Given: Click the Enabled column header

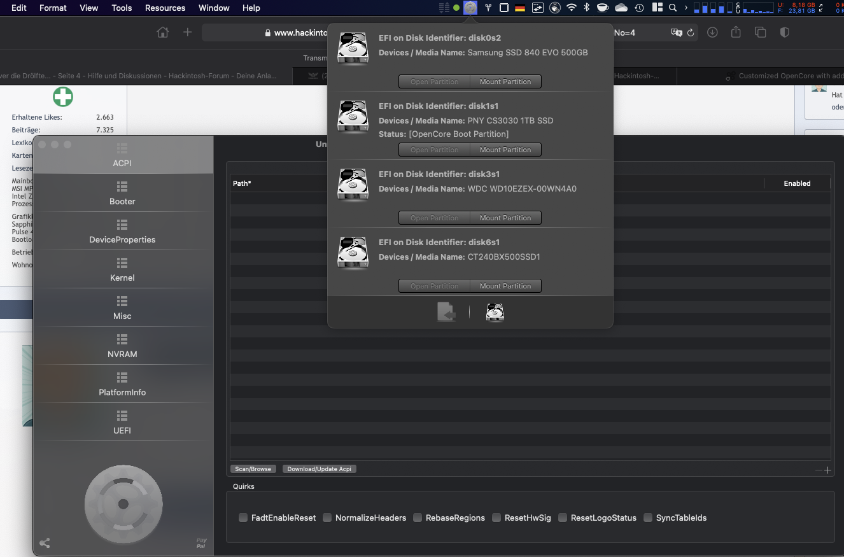Looking at the screenshot, I should [x=797, y=183].
